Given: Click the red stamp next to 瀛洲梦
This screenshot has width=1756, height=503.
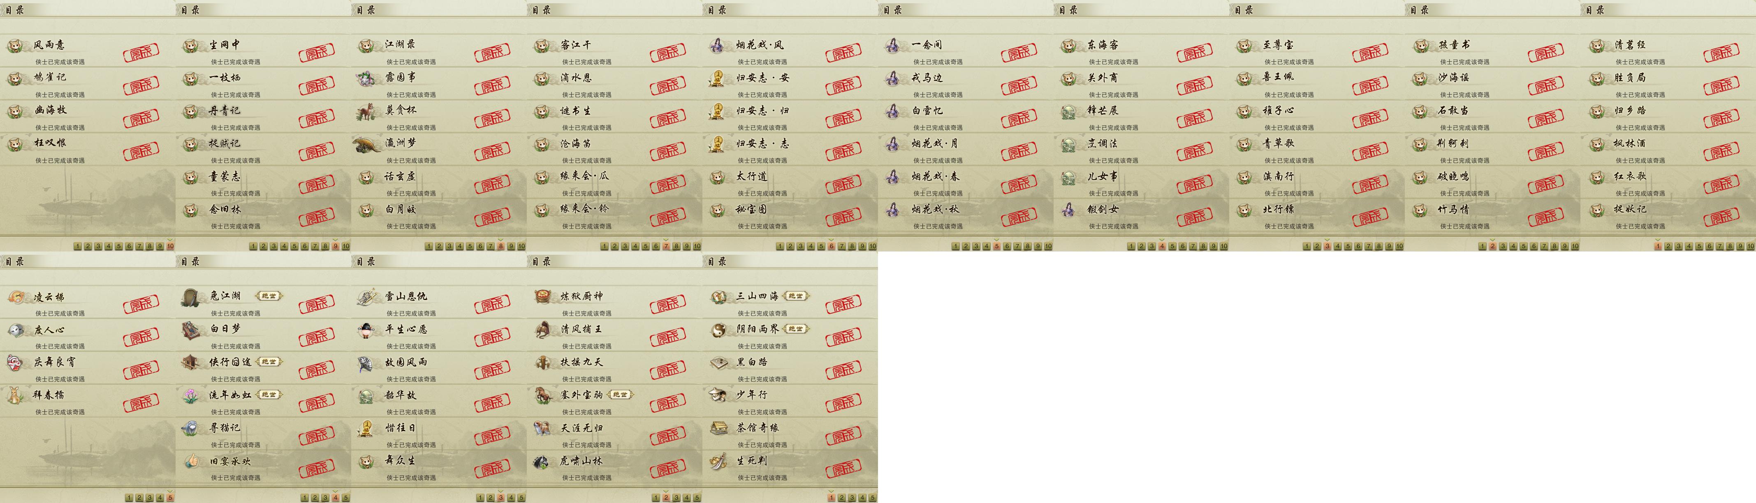Looking at the screenshot, I should [x=492, y=151].
